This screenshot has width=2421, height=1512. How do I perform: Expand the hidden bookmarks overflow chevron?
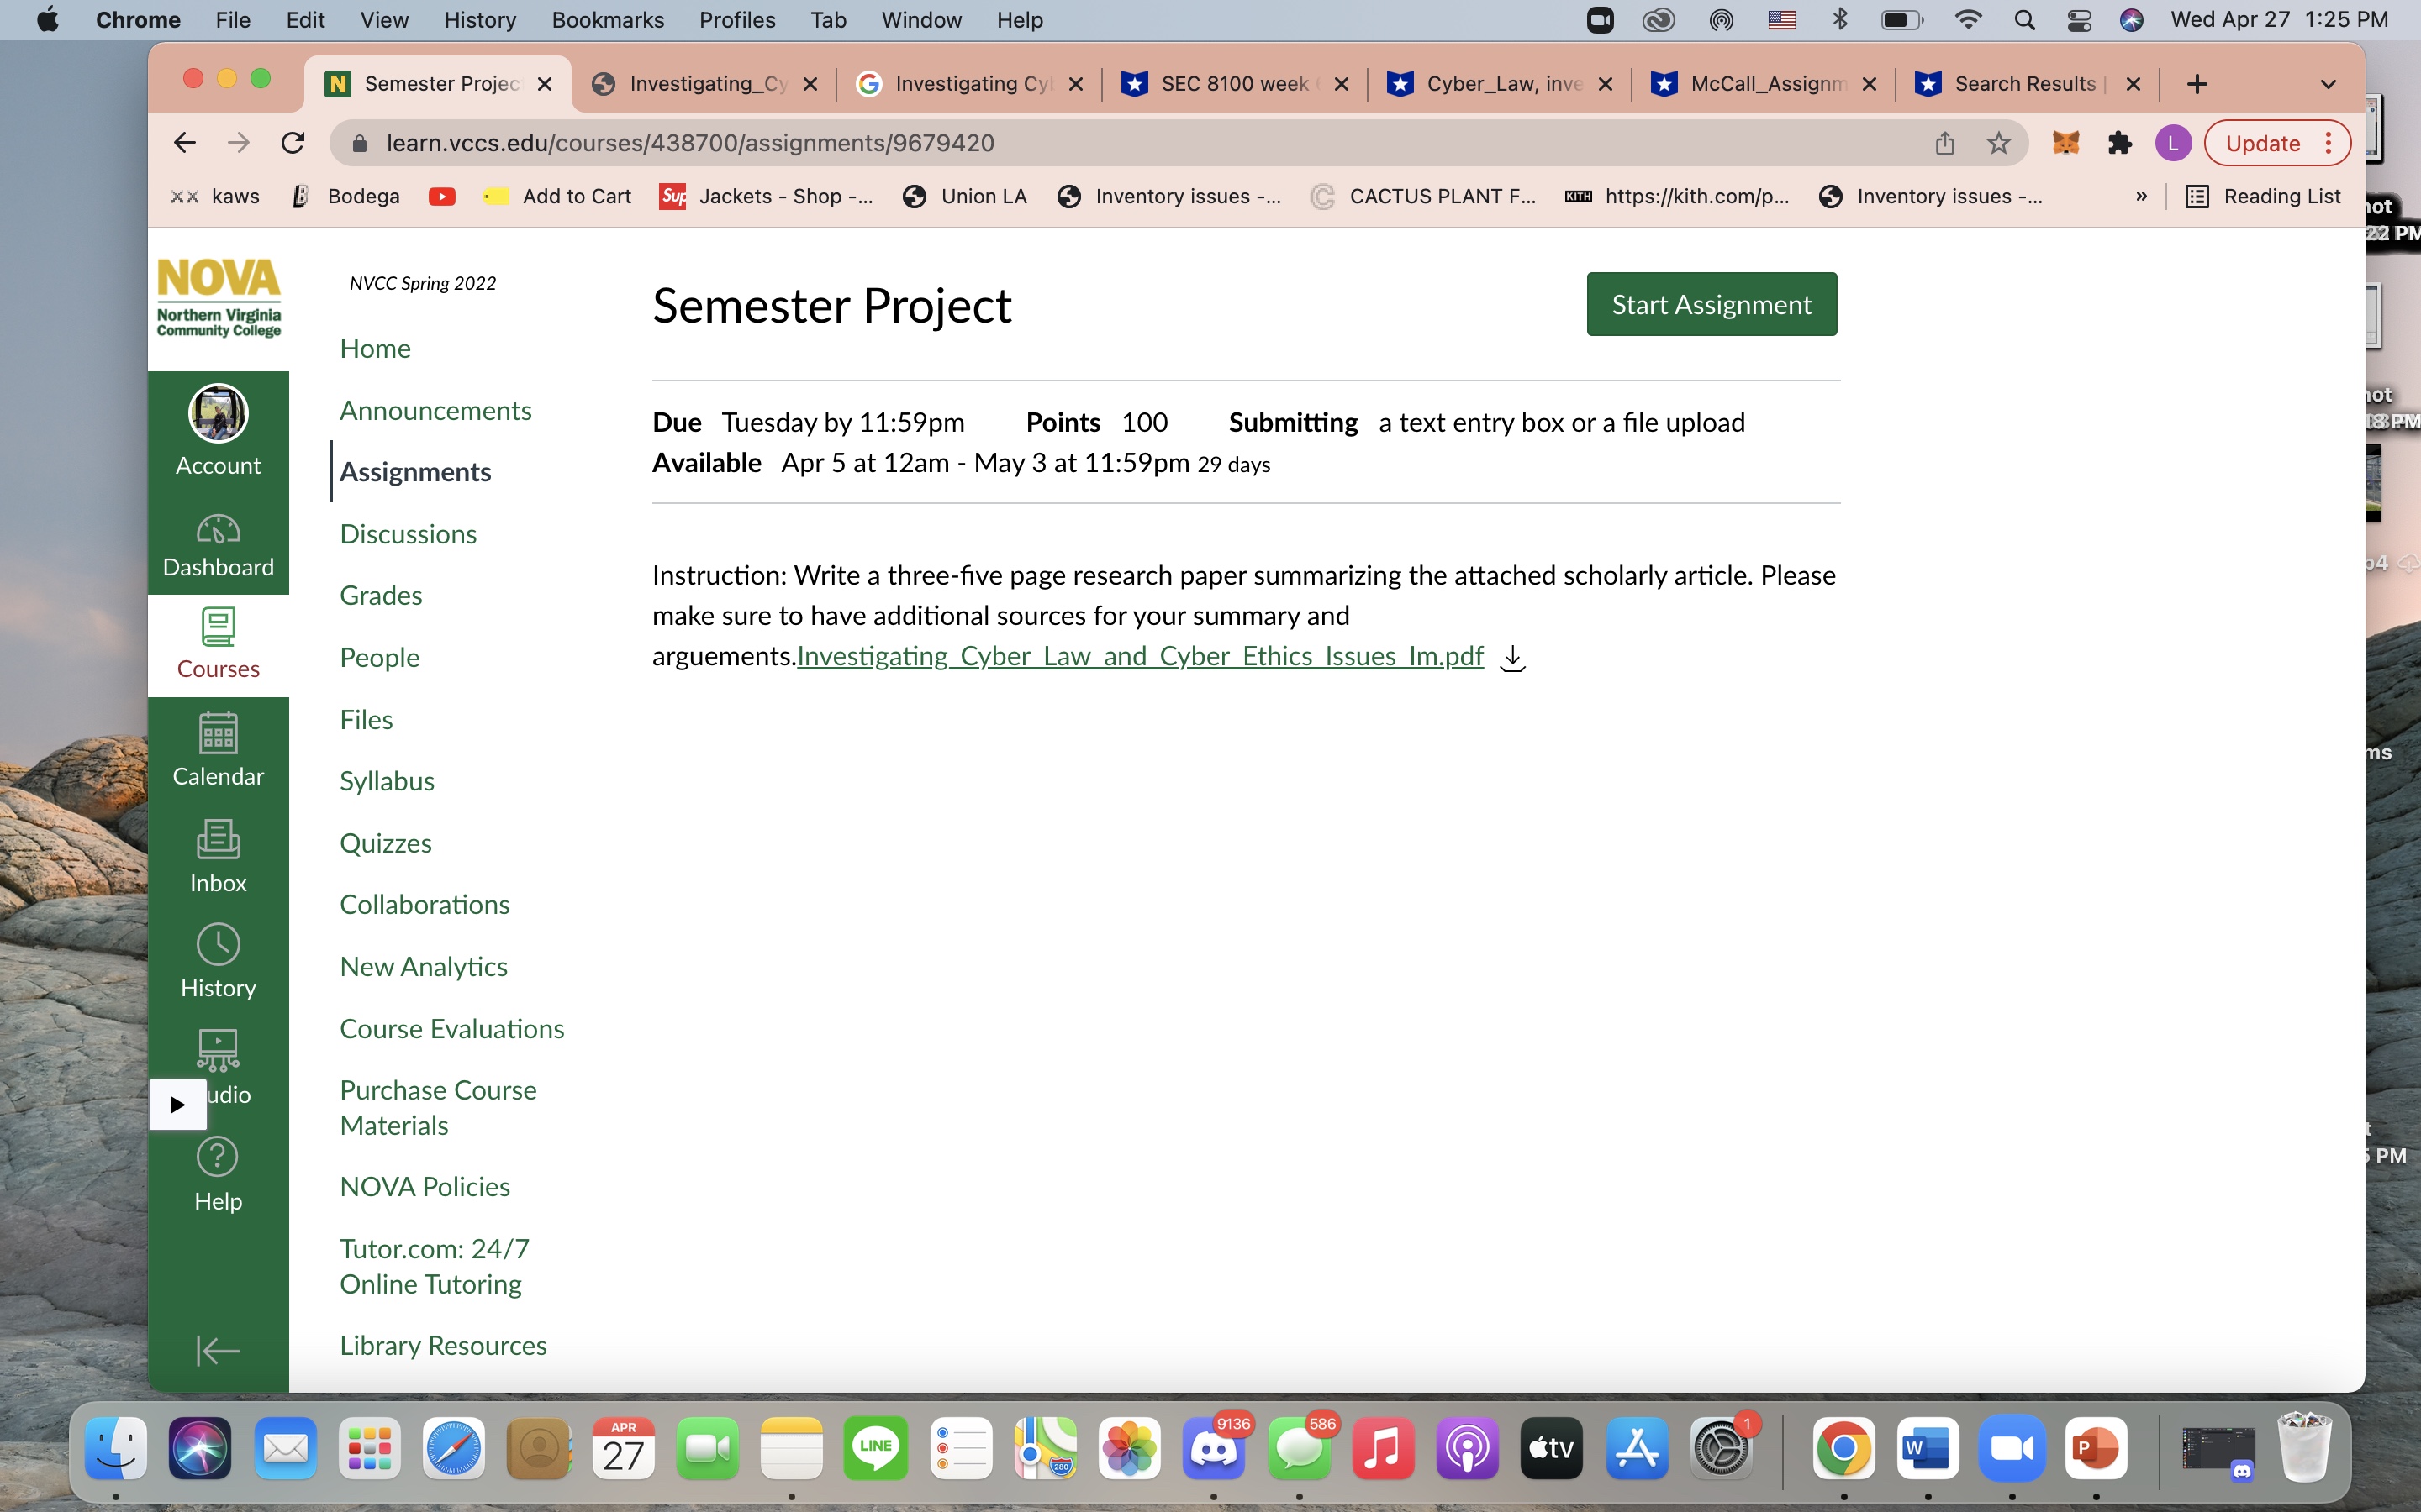click(x=2141, y=196)
